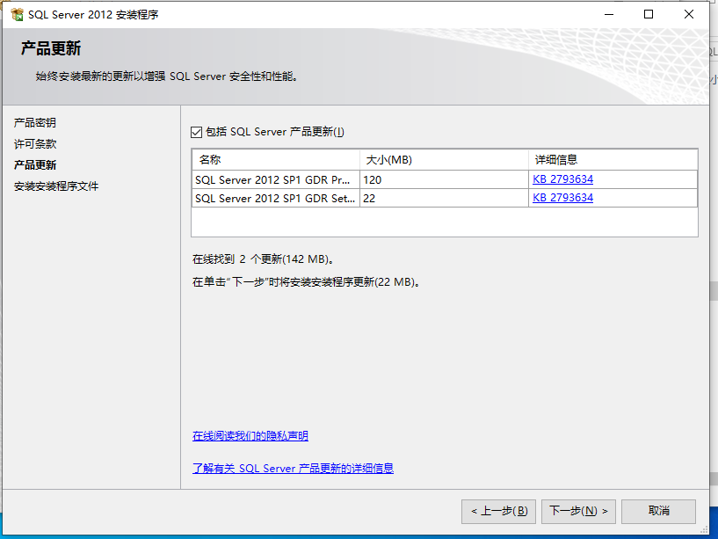
Task: Open KB 2793634 link in the 22 MB row
Action: tap(562, 198)
